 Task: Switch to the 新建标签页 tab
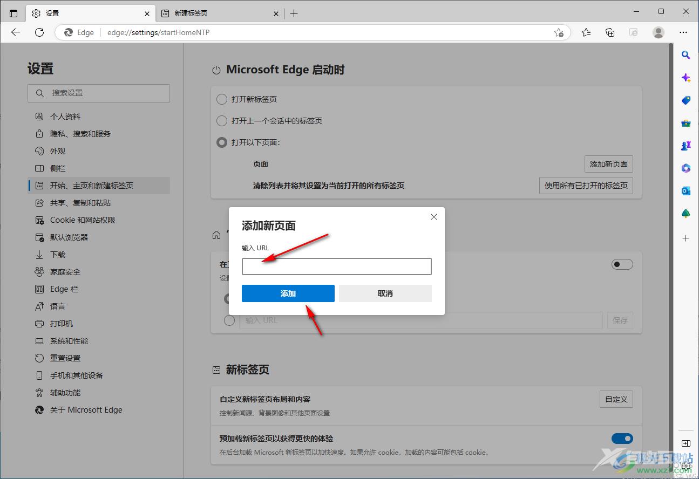pos(220,13)
